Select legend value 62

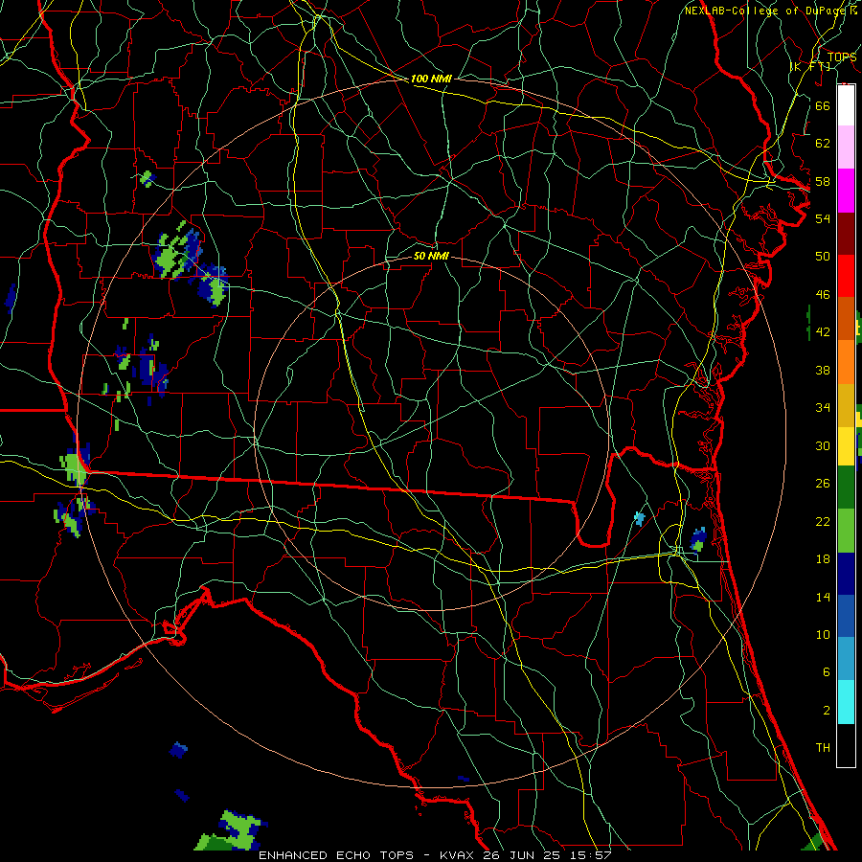(823, 144)
